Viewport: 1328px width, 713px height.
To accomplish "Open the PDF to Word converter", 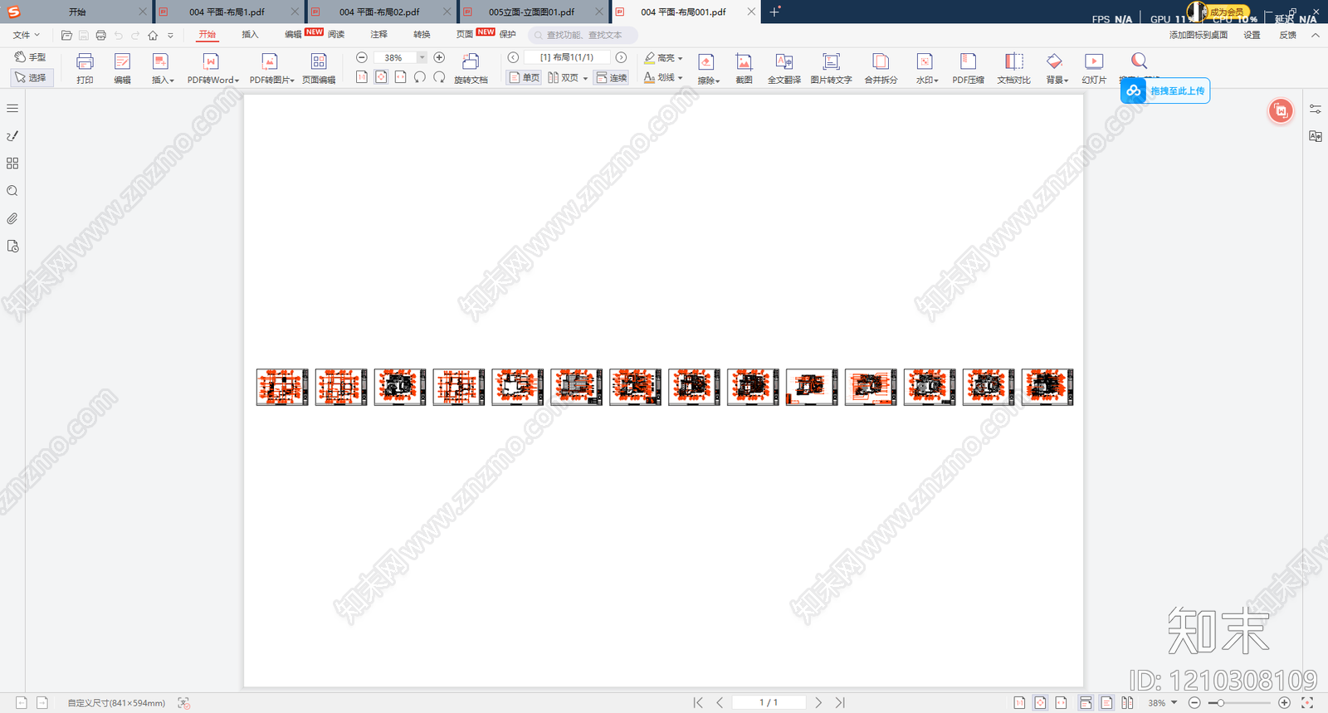I will 212,68.
